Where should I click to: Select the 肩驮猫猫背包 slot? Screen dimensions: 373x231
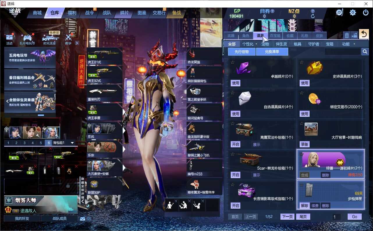(x=205, y=75)
